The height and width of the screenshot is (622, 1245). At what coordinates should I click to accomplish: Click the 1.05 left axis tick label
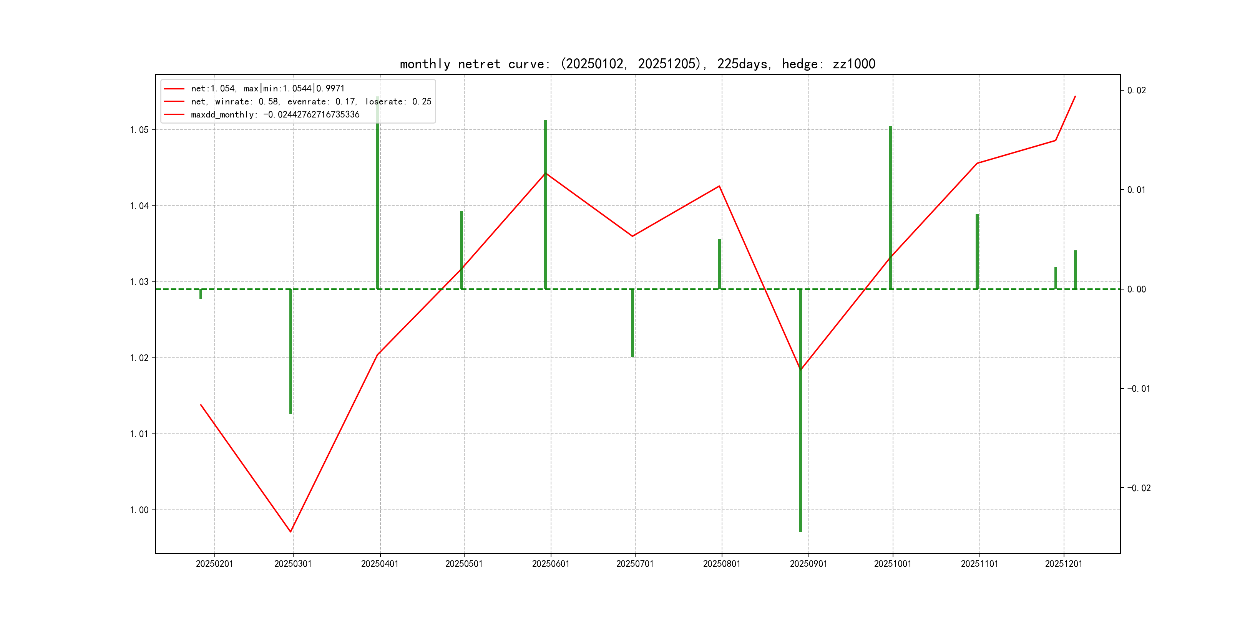click(139, 130)
